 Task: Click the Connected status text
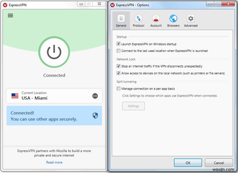54,75
